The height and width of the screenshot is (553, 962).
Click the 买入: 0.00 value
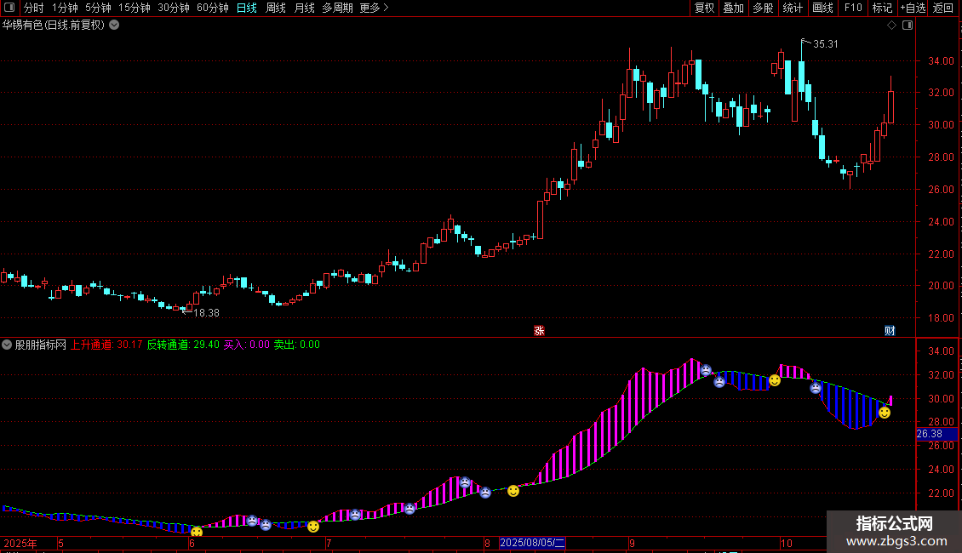pos(247,345)
